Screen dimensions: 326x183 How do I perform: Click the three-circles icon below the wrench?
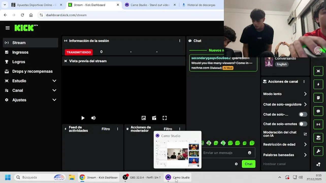pos(318,164)
